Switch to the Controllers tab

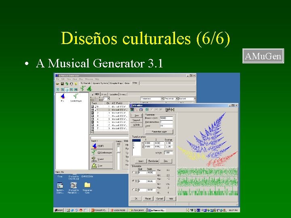coord(114,94)
